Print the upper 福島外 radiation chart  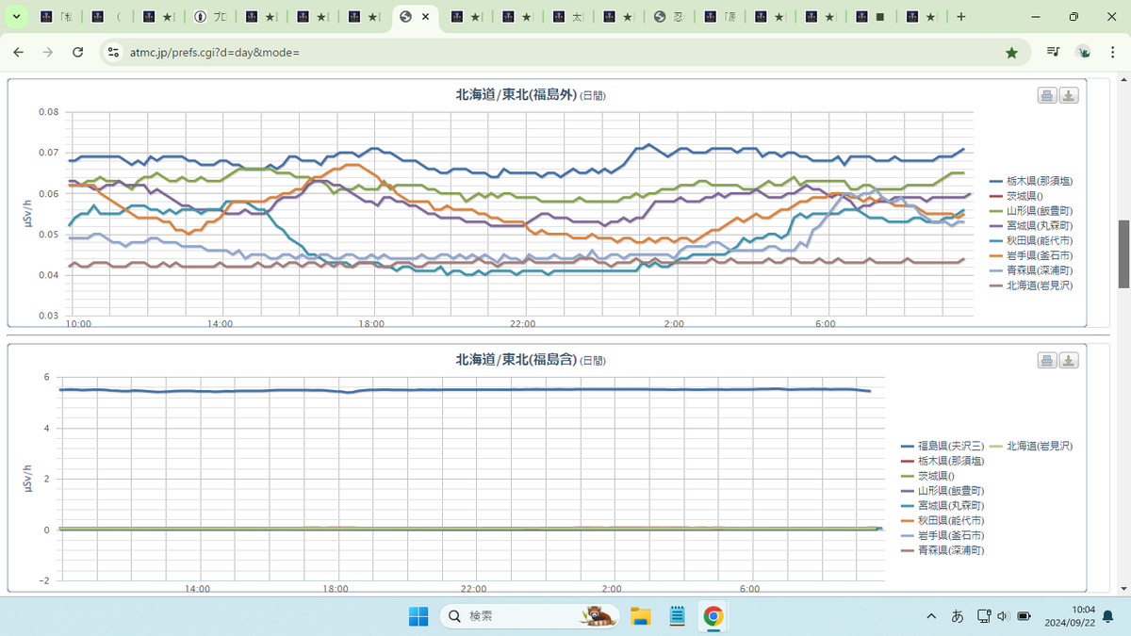[1047, 95]
